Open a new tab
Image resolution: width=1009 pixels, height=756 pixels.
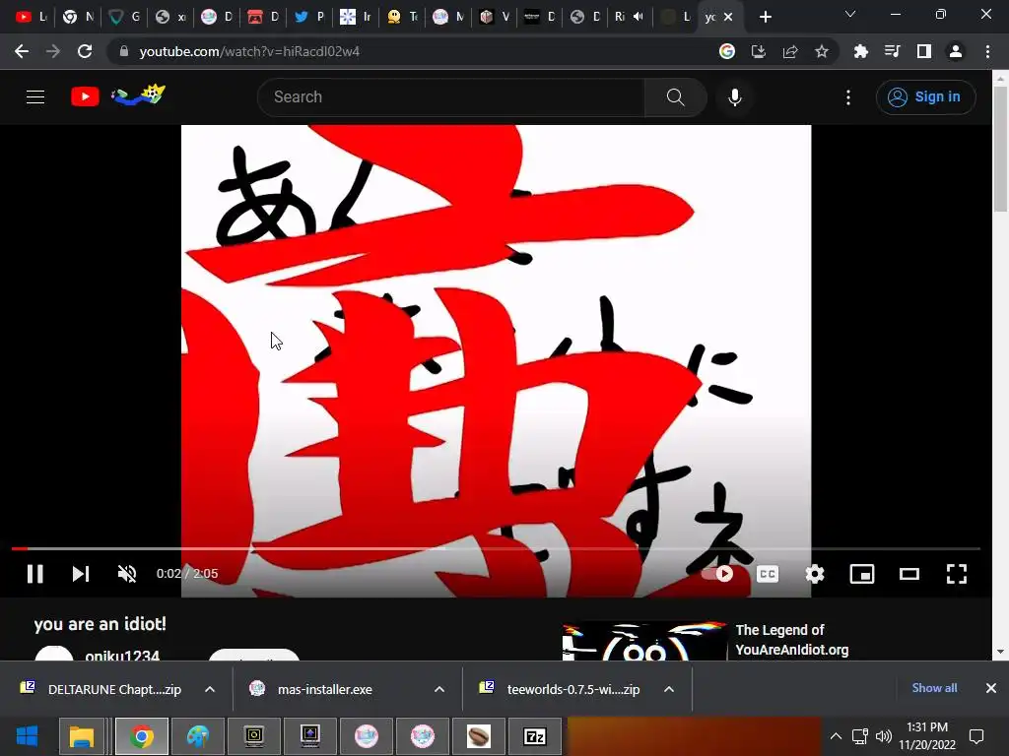point(765,18)
